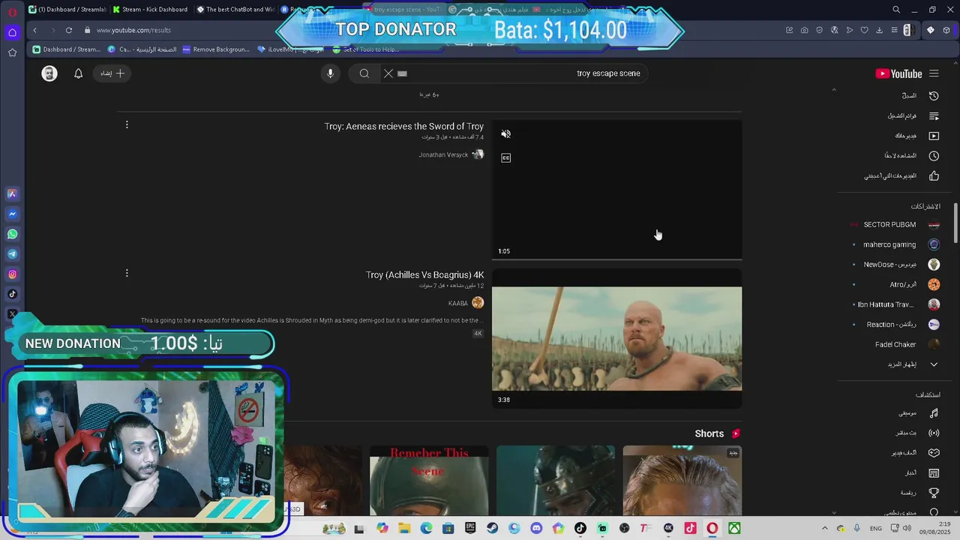Open Watch later in sidebar

[911, 156]
